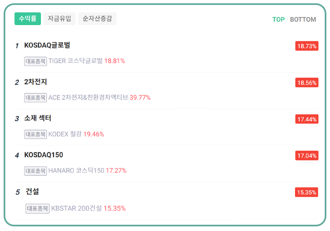Toggle the TOP ranking view
Viewport: 330px width, 231px height.
click(x=278, y=19)
